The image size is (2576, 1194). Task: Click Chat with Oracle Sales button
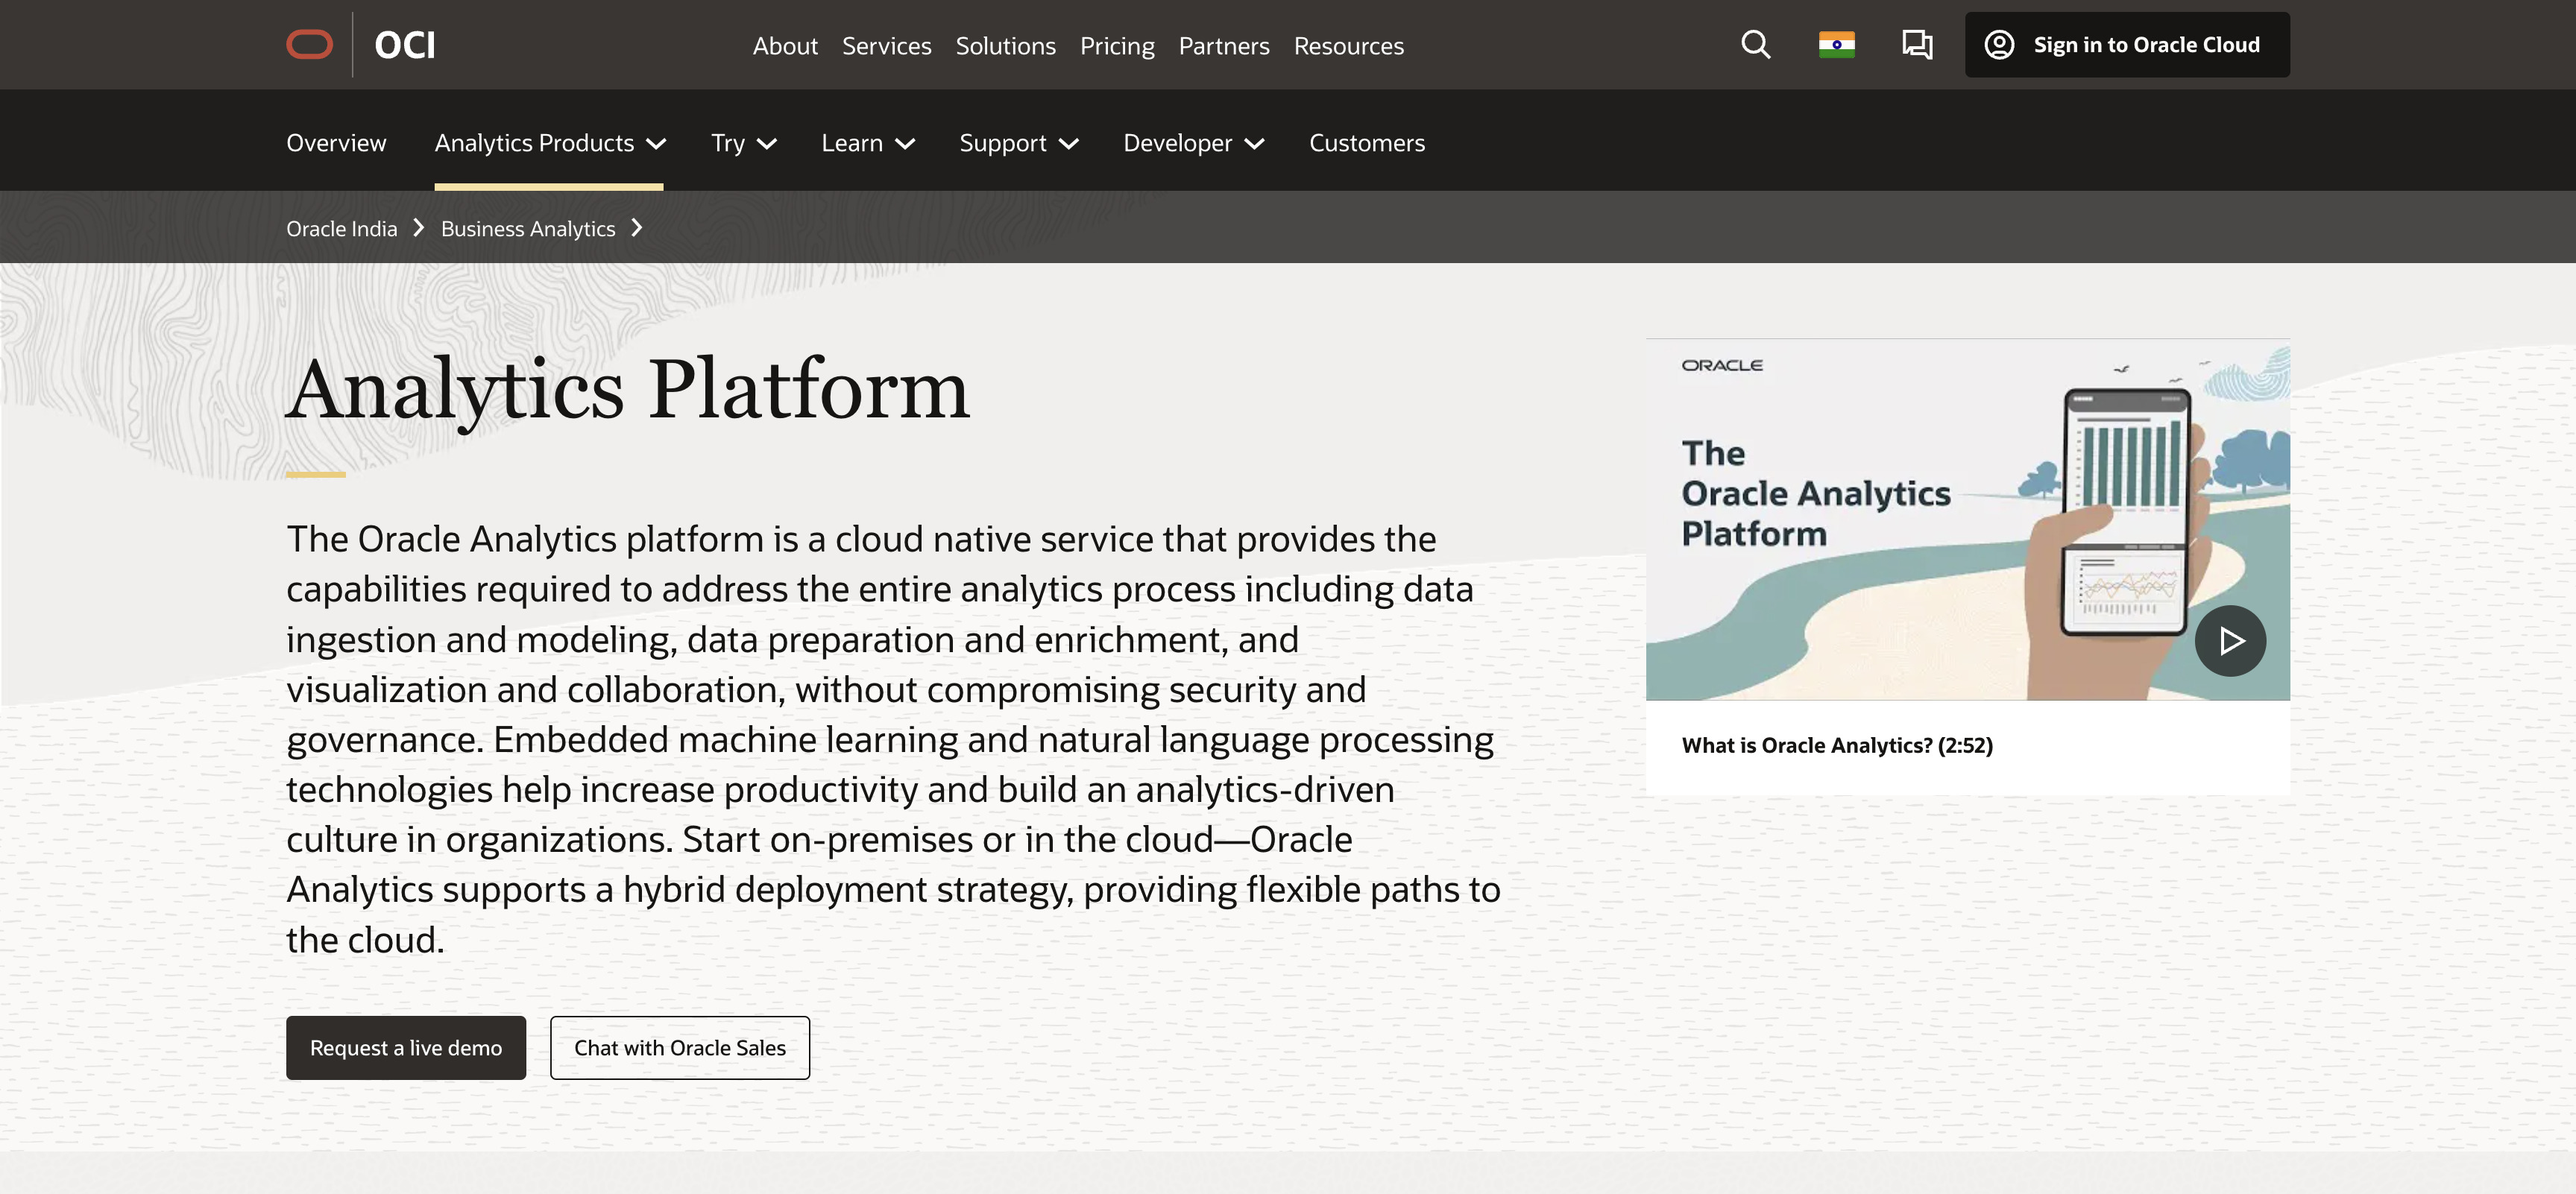click(680, 1048)
